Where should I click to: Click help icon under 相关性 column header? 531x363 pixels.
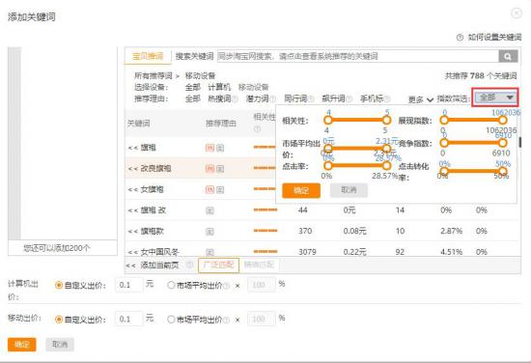[x=257, y=129]
